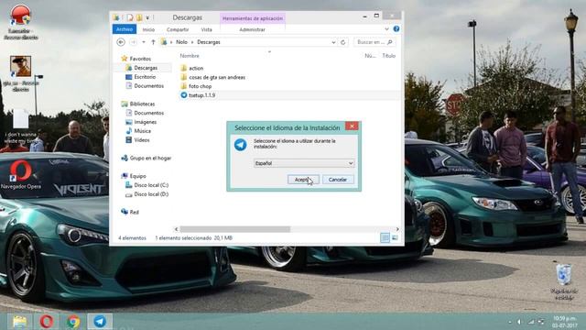Click Descargas in the address breadcrumb
The image size is (586, 330).
pos(209,42)
